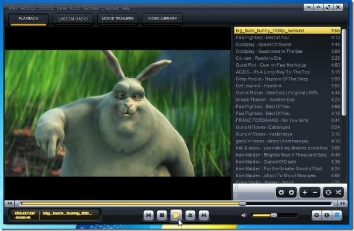Open the Video menu
The width and height of the screenshot is (354, 231).
pos(62,8)
